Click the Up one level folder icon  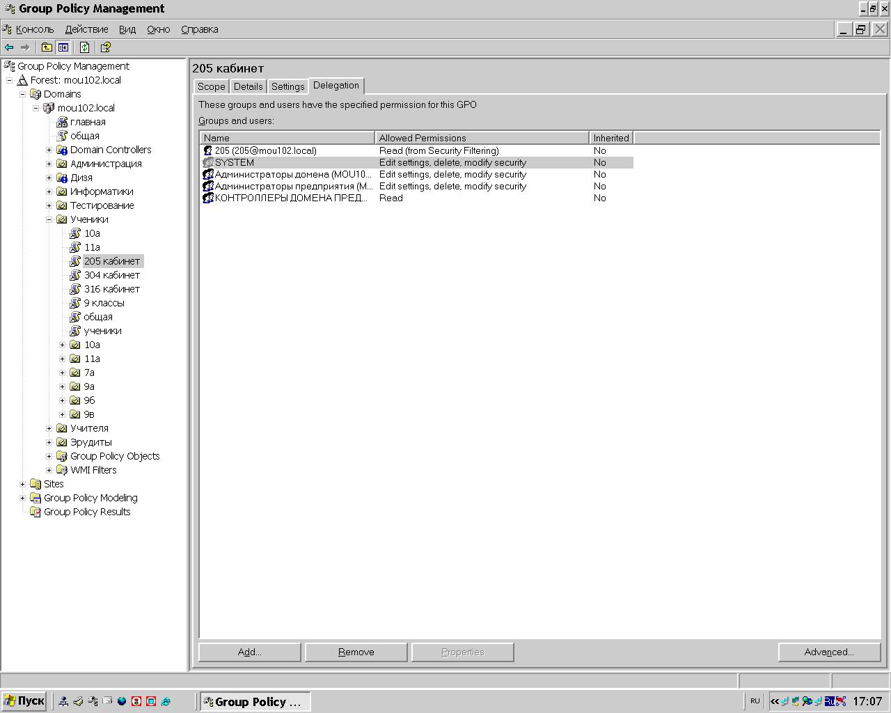click(x=47, y=47)
